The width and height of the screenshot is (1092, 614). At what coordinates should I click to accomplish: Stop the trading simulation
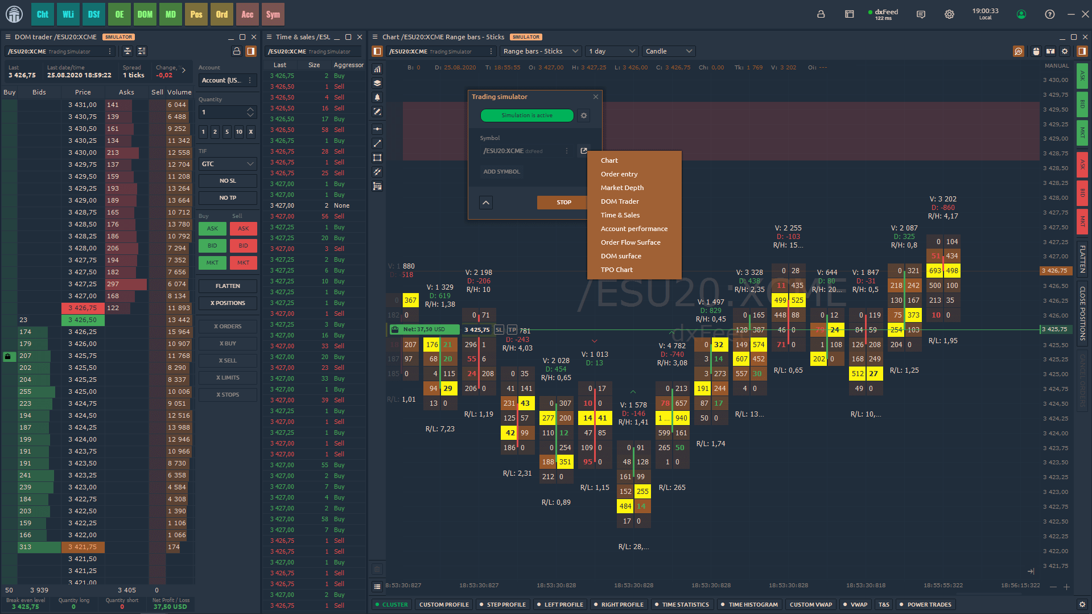(563, 203)
